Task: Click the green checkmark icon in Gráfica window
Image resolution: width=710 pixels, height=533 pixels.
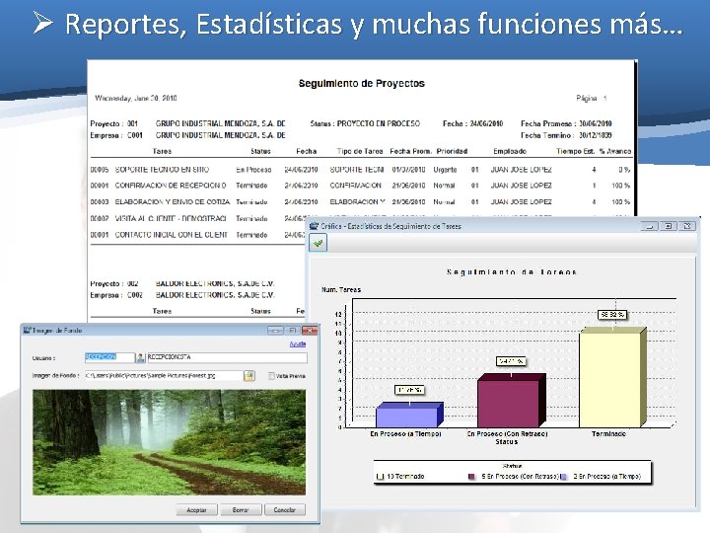Action: tap(318, 243)
